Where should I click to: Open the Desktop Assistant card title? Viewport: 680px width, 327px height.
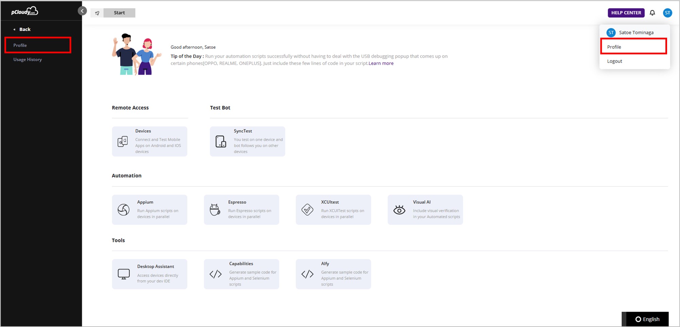pos(155,266)
